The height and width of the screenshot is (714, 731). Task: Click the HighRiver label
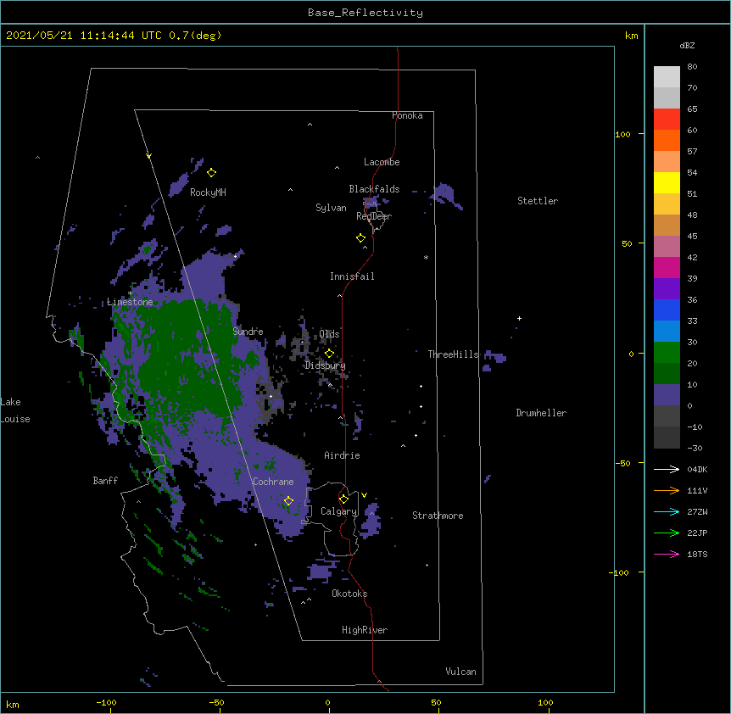pos(365,630)
